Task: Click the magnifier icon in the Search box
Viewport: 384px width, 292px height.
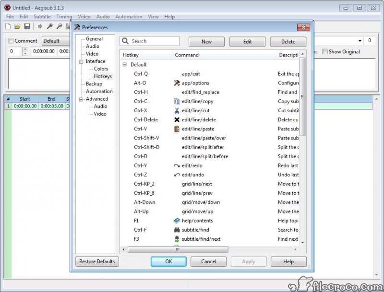Action: click(x=125, y=41)
